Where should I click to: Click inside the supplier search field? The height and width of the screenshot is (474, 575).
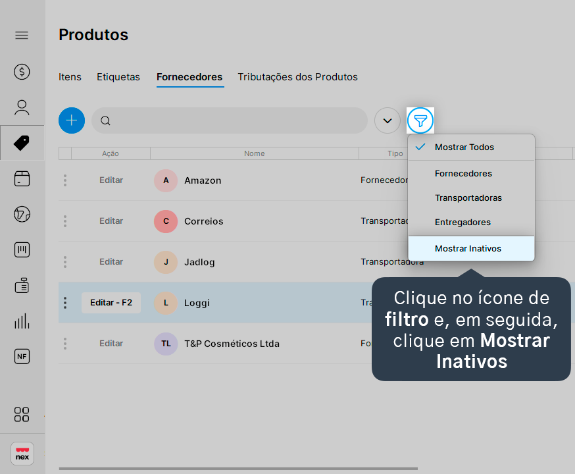tap(230, 120)
